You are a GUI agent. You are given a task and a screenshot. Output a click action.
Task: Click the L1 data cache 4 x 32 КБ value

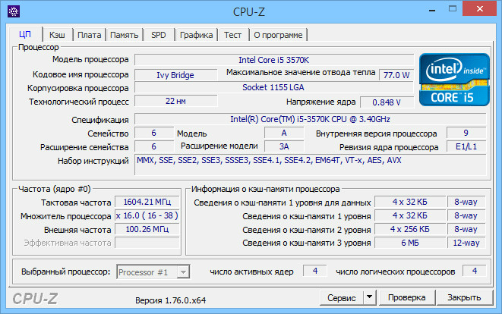point(410,202)
